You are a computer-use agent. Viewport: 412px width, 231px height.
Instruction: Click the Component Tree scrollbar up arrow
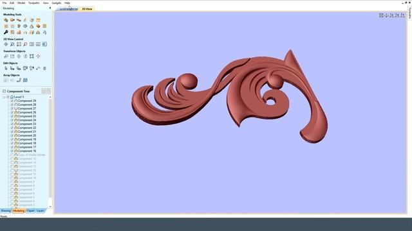(x=50, y=97)
